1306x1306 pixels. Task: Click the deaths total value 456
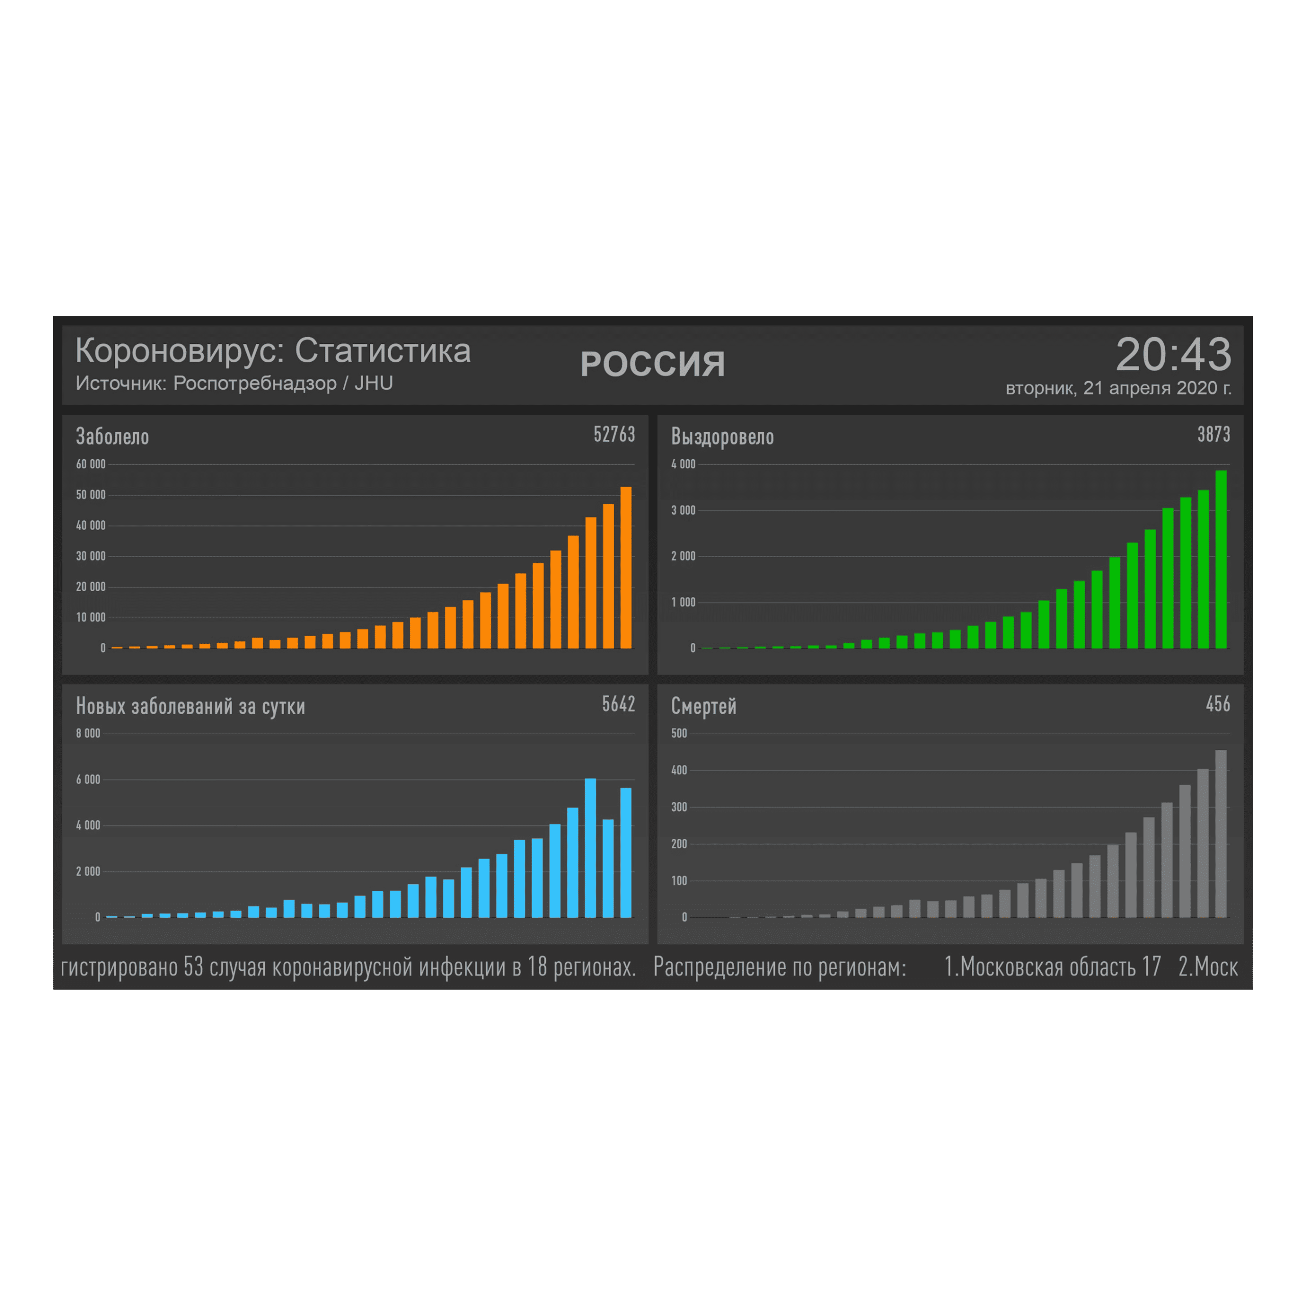point(1217,705)
